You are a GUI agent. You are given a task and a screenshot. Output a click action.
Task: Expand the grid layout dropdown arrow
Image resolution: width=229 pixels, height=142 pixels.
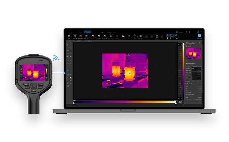(x=143, y=36)
